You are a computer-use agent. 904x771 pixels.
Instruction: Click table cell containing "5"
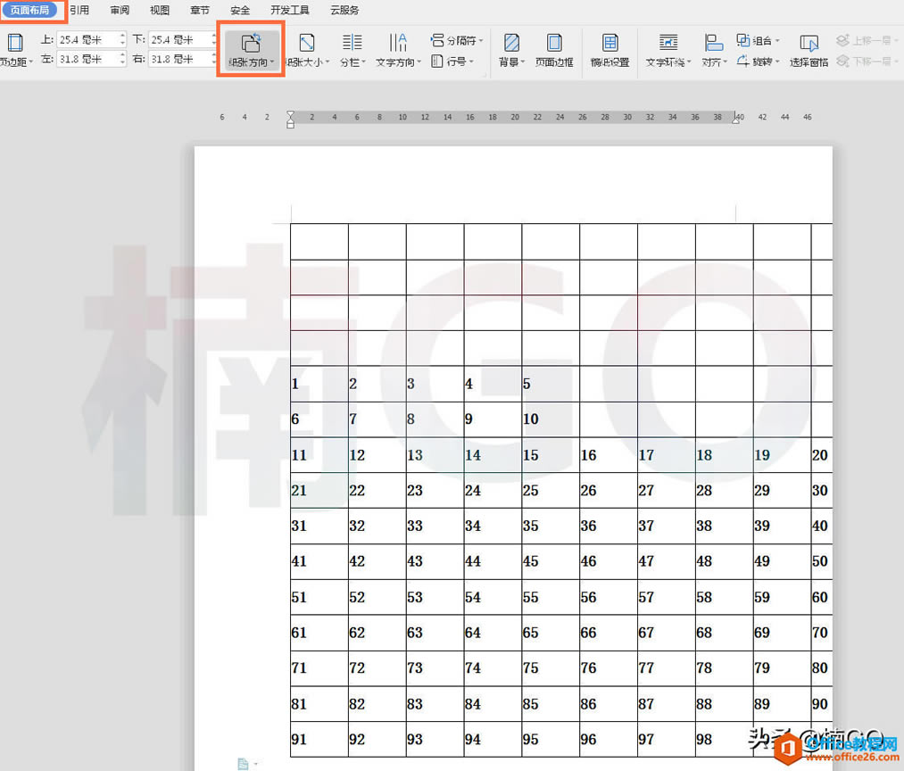pyautogui.click(x=551, y=384)
